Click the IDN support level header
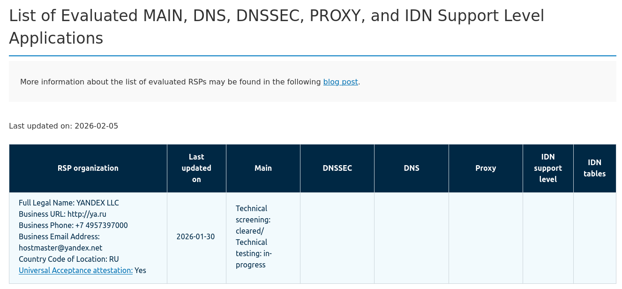622x289 pixels. [548, 168]
